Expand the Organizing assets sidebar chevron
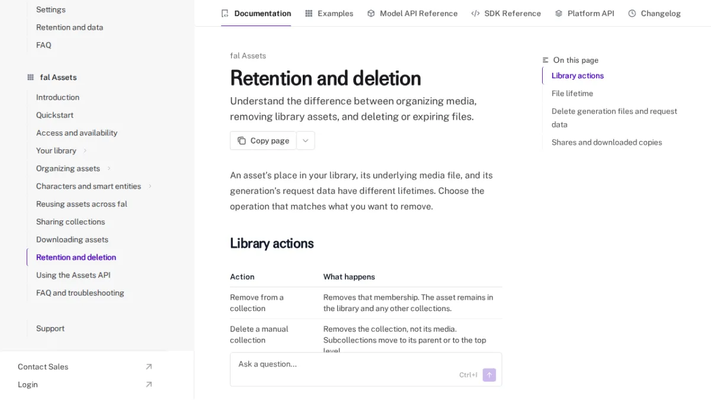This screenshot has width=711, height=400. [109, 168]
